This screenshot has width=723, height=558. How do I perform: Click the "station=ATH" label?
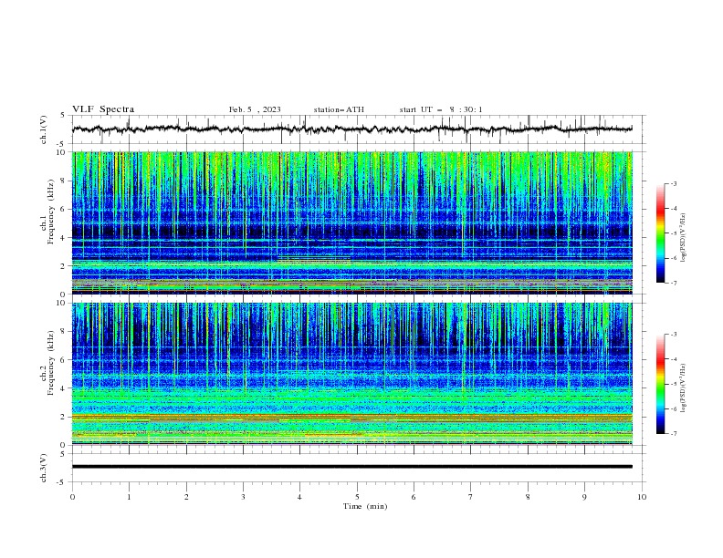click(339, 109)
